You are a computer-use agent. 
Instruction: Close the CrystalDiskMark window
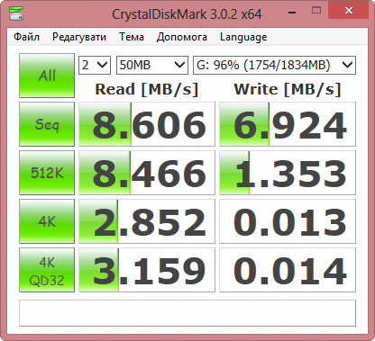[x=349, y=11]
